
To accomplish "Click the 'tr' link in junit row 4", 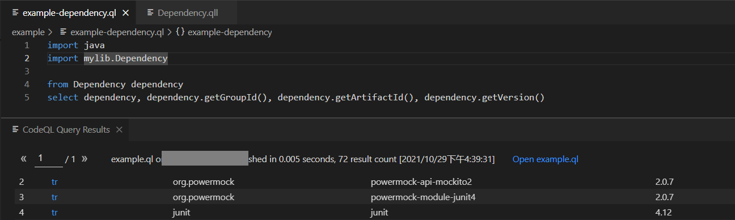I will click(x=54, y=213).
